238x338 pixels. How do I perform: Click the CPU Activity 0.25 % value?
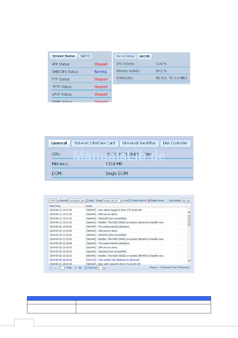161,64
